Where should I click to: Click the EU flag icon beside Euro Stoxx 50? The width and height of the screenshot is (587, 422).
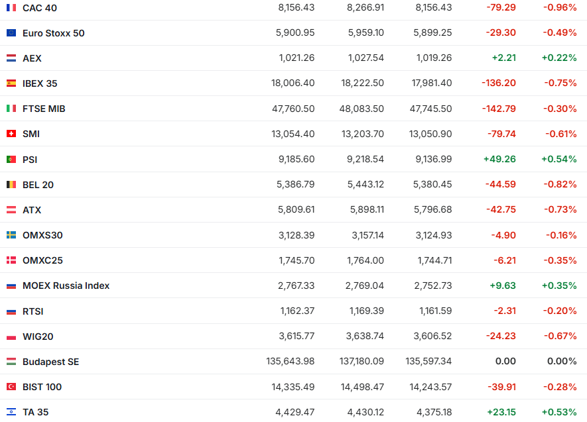(11, 33)
